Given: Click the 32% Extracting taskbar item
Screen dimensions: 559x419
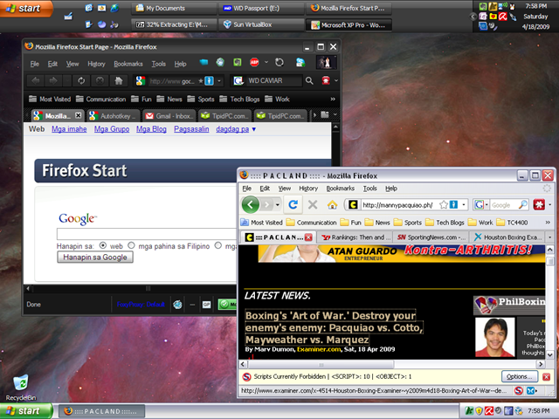Looking at the screenshot, I should [174, 24].
